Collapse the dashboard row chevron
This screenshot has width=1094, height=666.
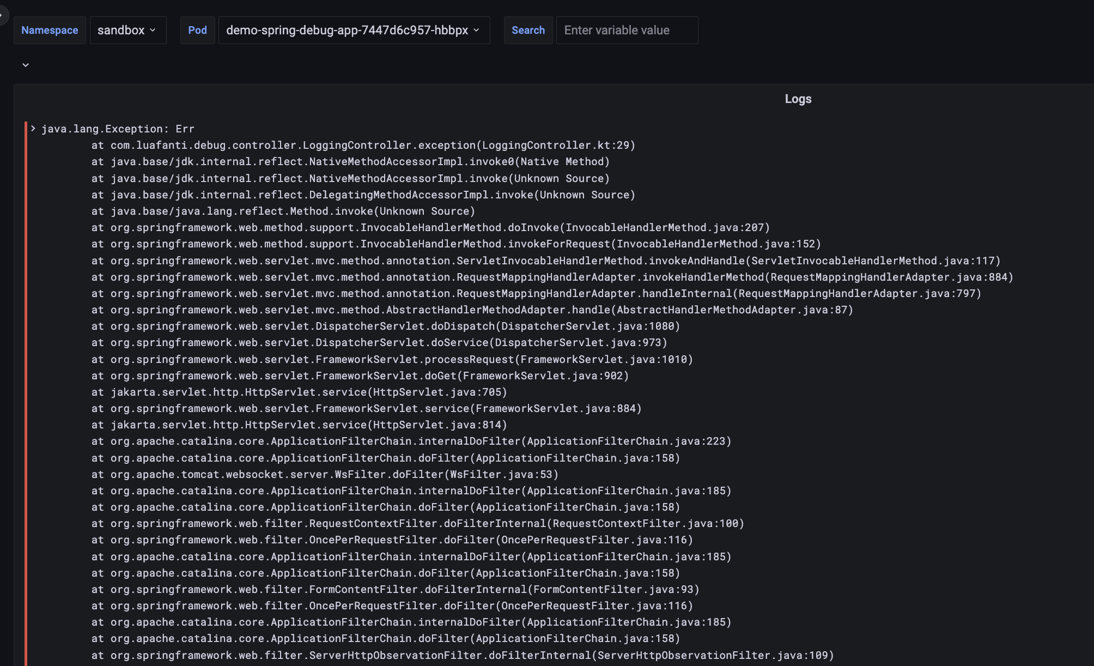point(25,65)
